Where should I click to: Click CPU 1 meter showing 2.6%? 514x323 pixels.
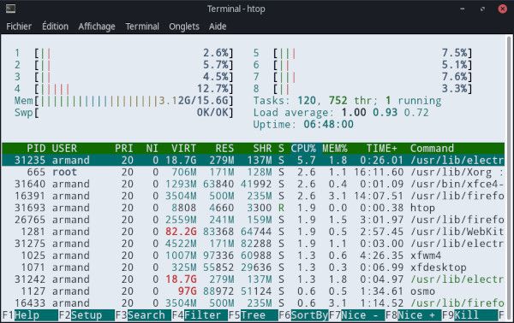point(124,53)
